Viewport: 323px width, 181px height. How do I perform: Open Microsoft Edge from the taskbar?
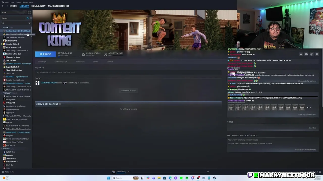point(170,178)
